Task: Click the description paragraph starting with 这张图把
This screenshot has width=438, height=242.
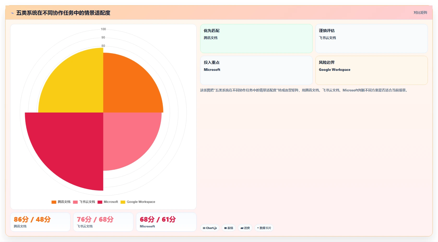Action: tap(304, 90)
